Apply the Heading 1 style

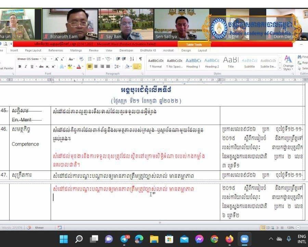[193, 62]
